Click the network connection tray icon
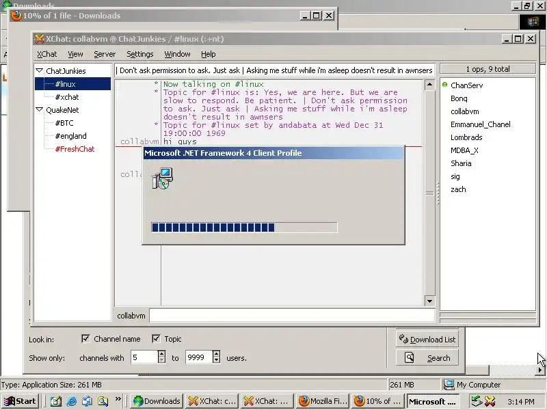This screenshot has height=410, width=547. tap(477, 401)
